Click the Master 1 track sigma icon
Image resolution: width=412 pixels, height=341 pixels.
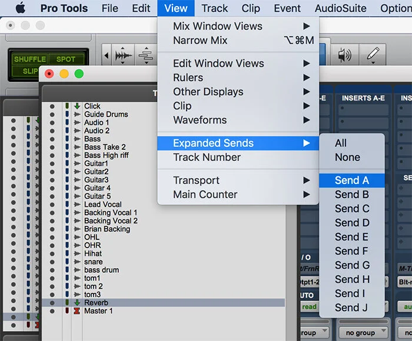(x=77, y=311)
